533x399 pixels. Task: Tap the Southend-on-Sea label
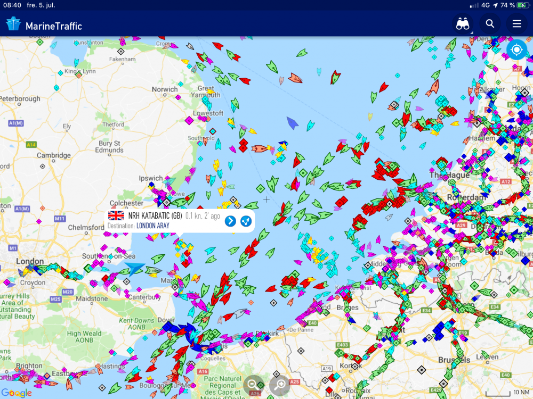click(x=109, y=256)
